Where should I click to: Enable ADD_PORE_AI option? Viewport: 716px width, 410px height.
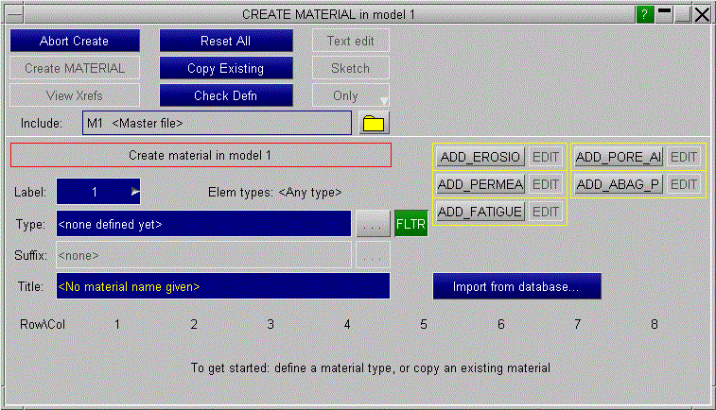tap(619, 158)
